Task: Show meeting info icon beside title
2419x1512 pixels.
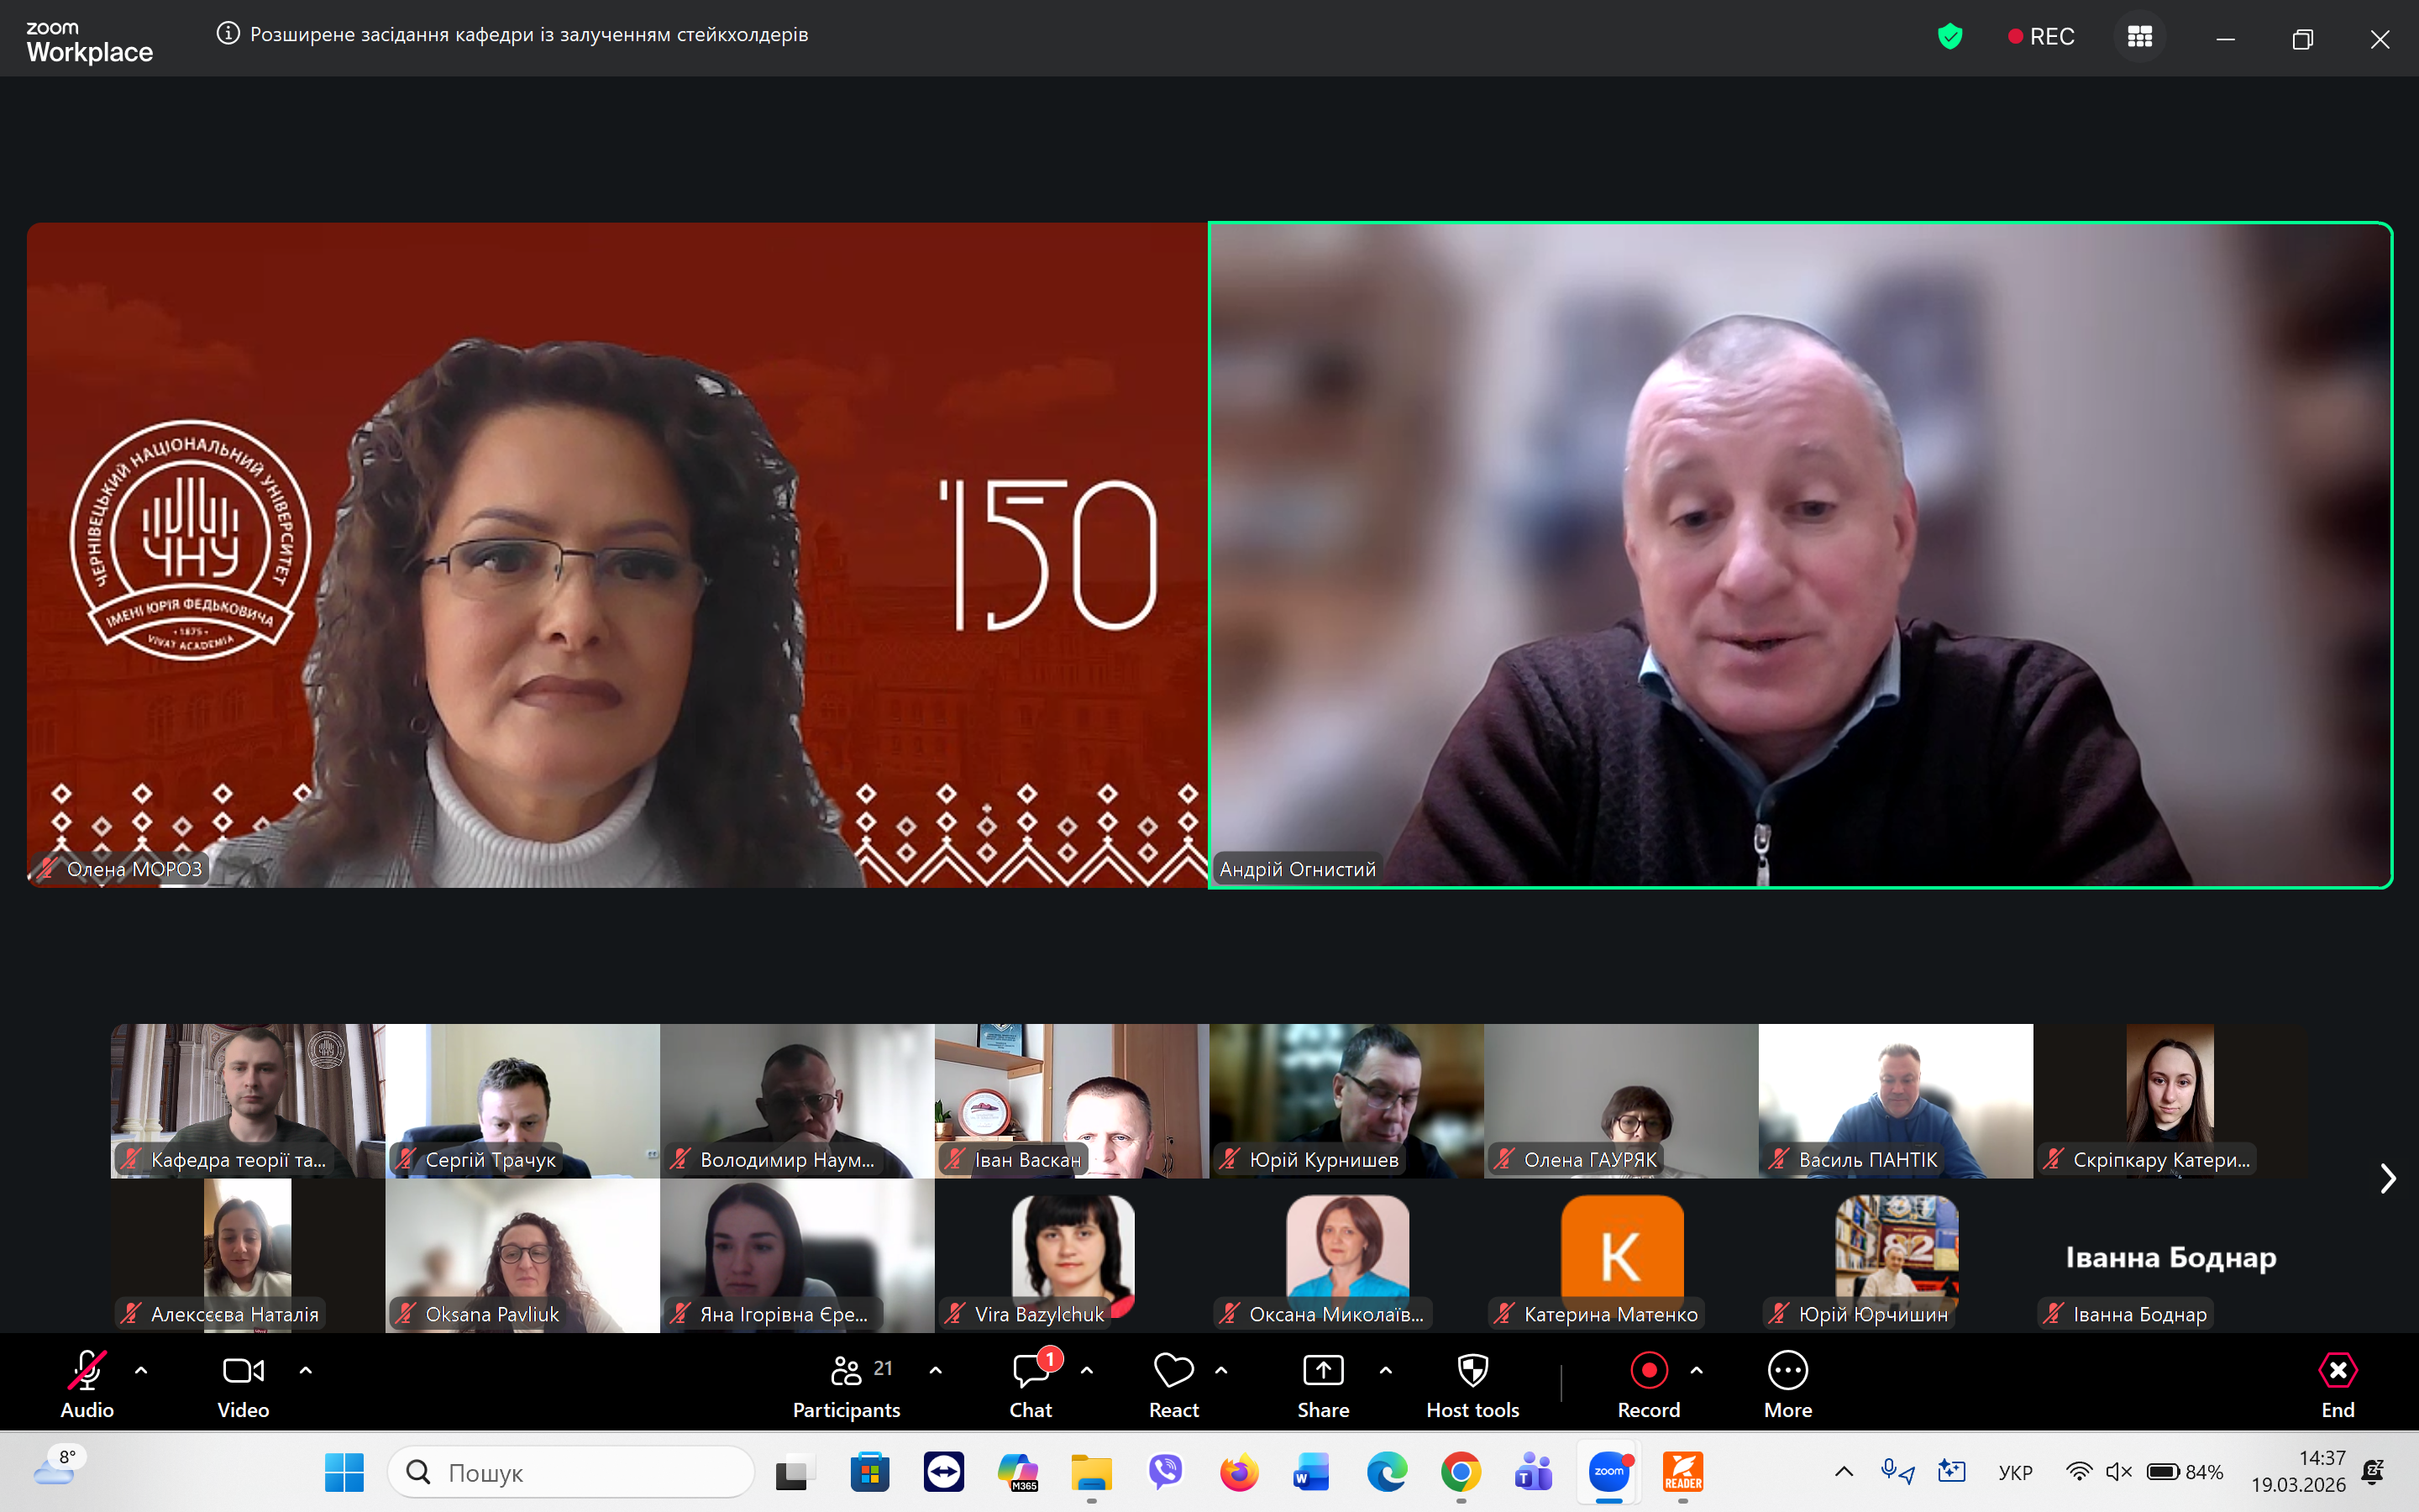Action: pos(228,34)
